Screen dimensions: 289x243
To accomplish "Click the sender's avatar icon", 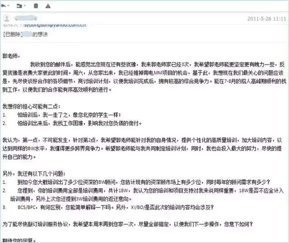I will 6,19.
